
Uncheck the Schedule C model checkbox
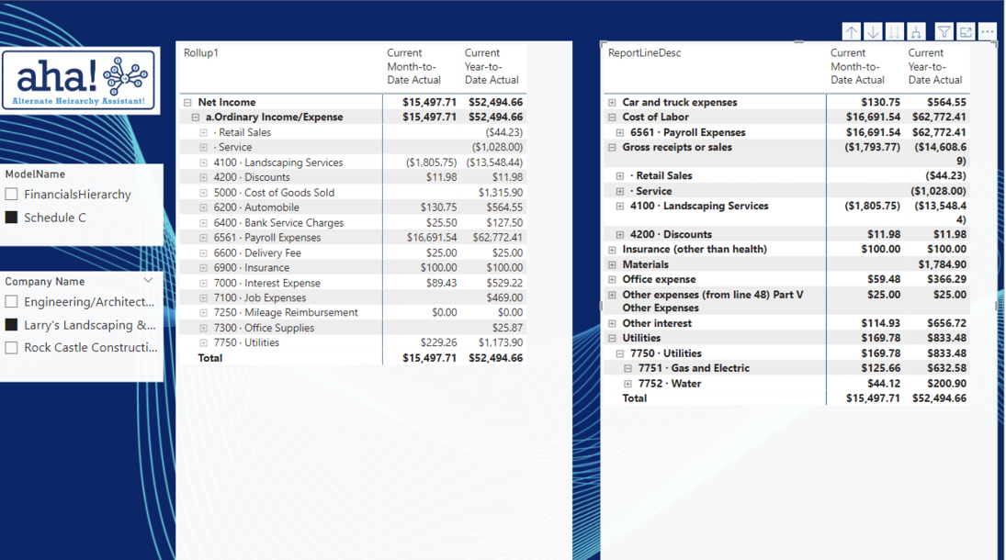pos(12,218)
